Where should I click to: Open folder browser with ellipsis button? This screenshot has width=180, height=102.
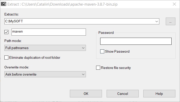(x=171, y=21)
